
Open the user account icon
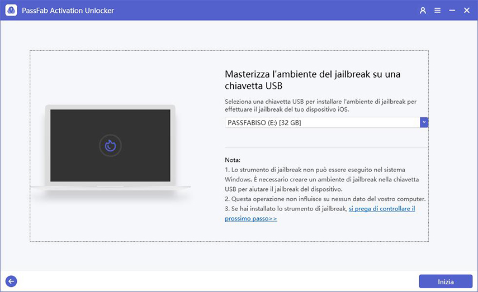[423, 11]
